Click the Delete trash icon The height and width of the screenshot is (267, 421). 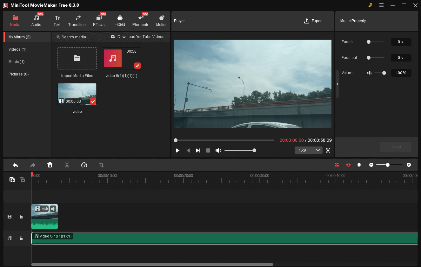[50, 165]
